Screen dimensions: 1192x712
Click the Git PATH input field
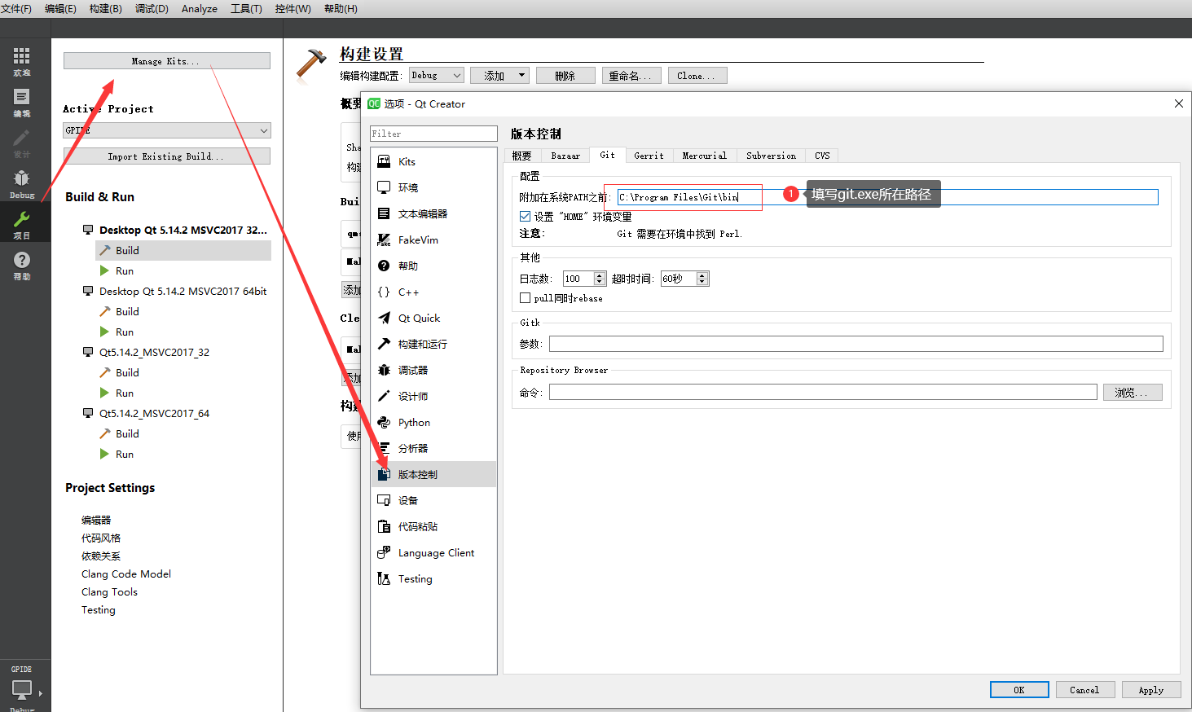[x=887, y=197]
